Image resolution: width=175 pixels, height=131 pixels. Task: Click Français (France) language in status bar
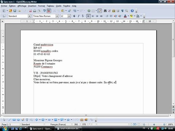pyautogui.click(x=58, y=124)
